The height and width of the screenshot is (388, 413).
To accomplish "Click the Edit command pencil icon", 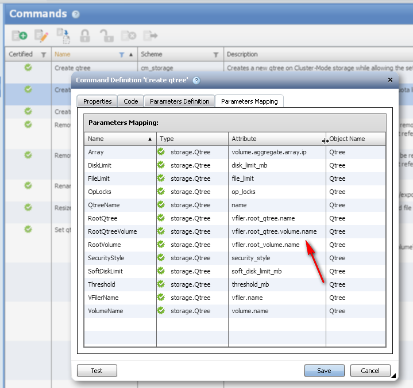I will coord(41,36).
